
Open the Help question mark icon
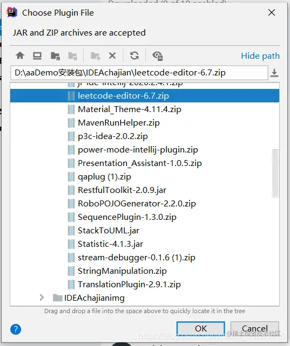point(16,329)
